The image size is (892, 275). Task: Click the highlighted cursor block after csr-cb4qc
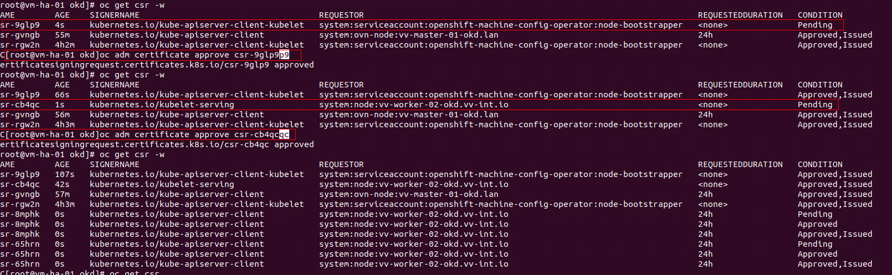(x=284, y=134)
